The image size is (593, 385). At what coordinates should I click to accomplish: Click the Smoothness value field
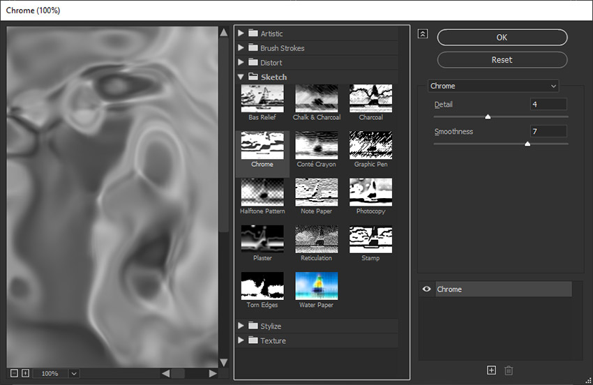548,131
